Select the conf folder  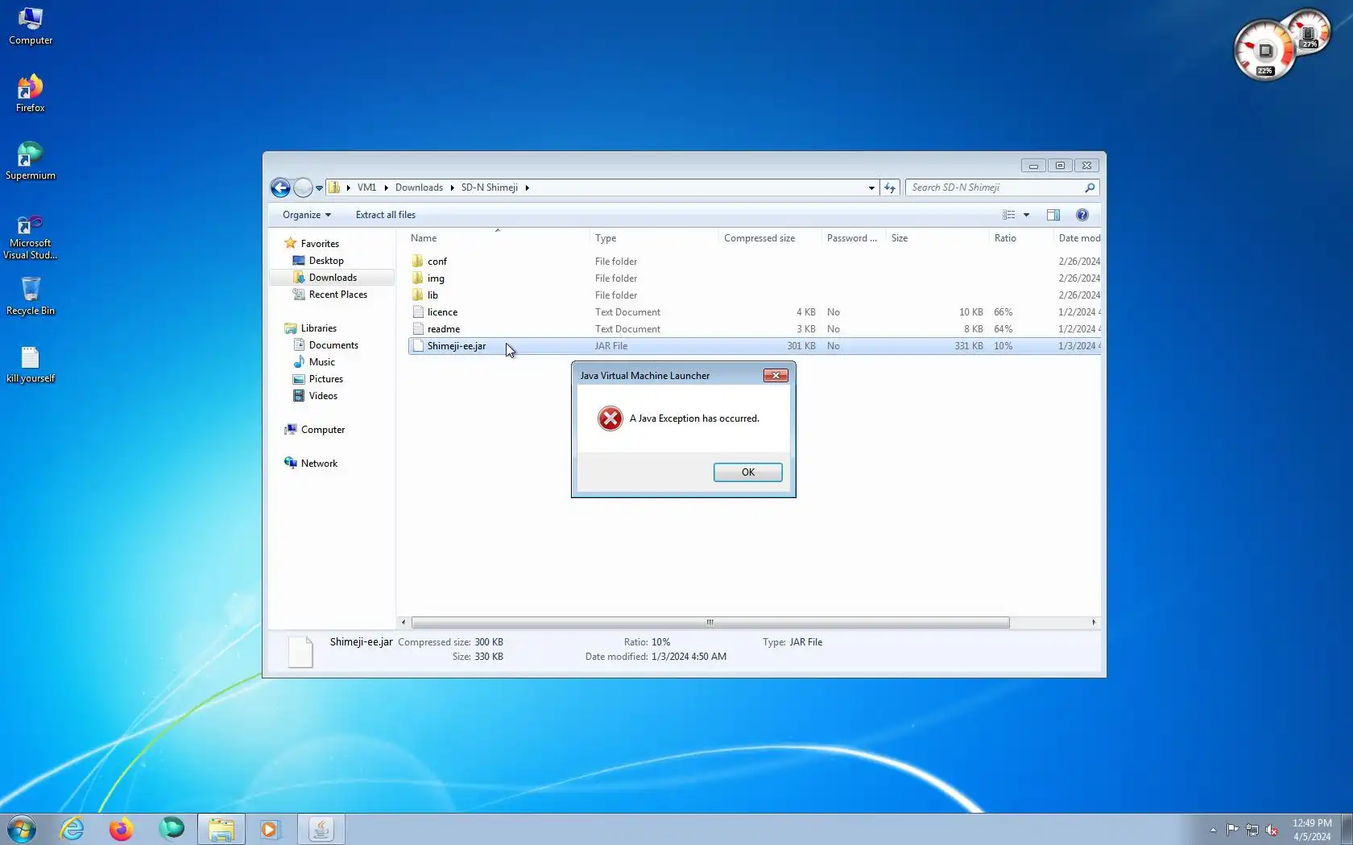click(437, 262)
